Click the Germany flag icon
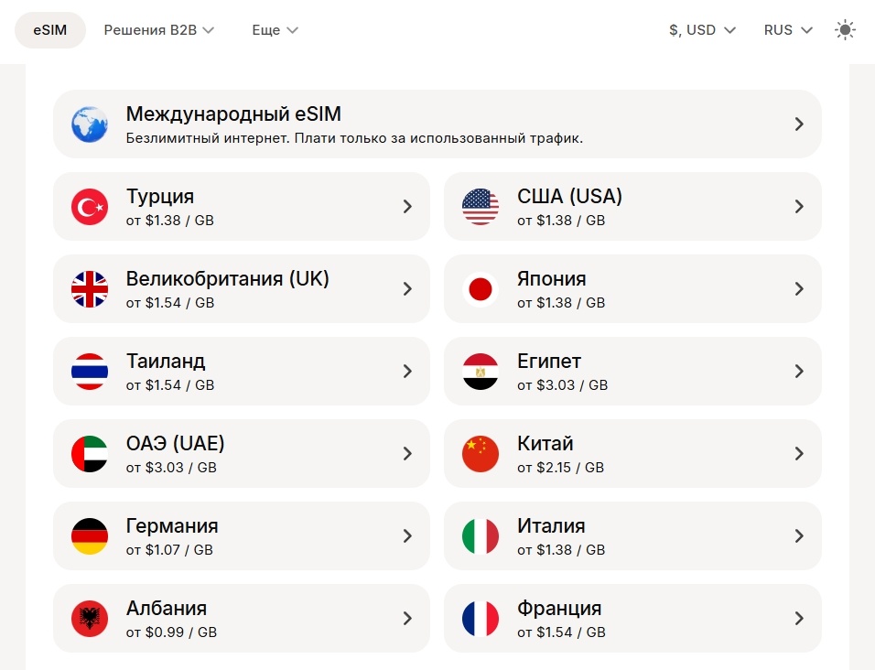 89,535
